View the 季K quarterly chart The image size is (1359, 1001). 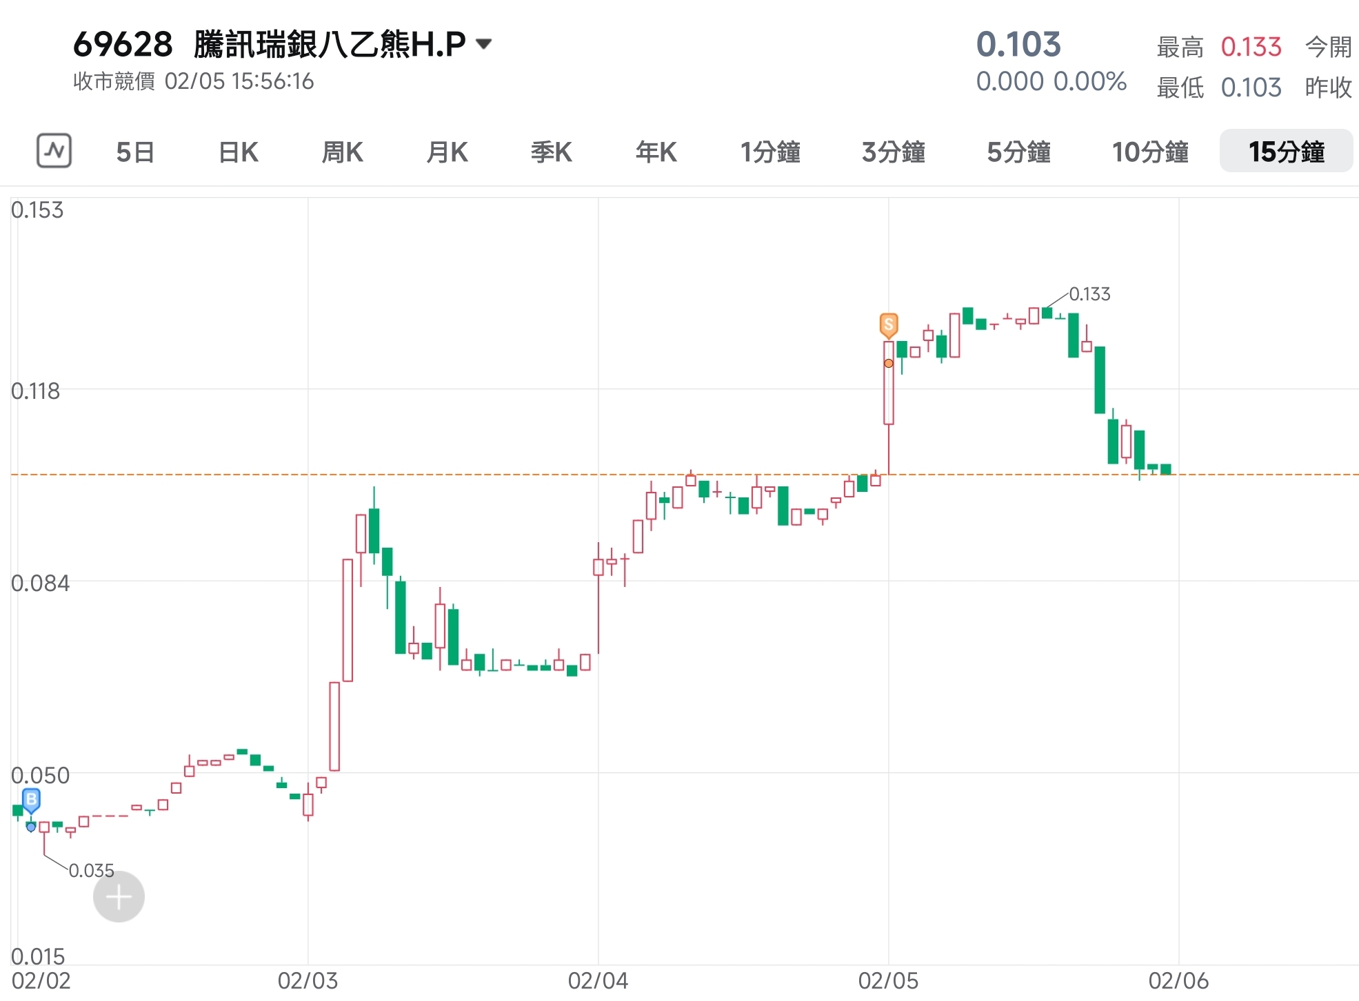tap(551, 152)
